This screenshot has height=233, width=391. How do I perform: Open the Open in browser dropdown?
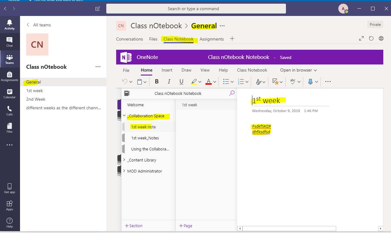tap(299, 70)
